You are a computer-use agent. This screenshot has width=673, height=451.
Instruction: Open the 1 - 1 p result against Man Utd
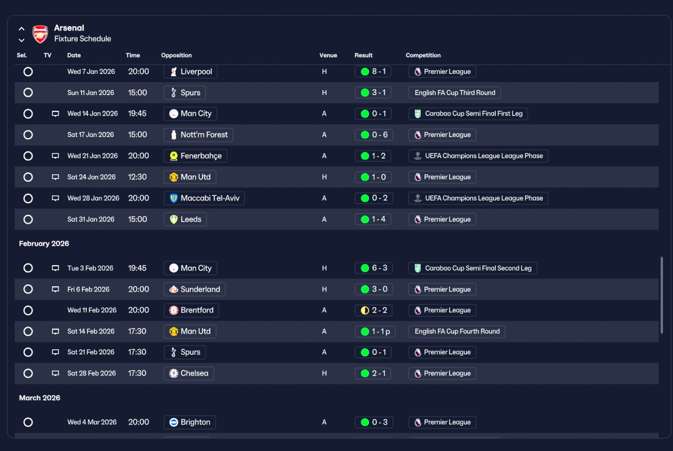coord(375,331)
